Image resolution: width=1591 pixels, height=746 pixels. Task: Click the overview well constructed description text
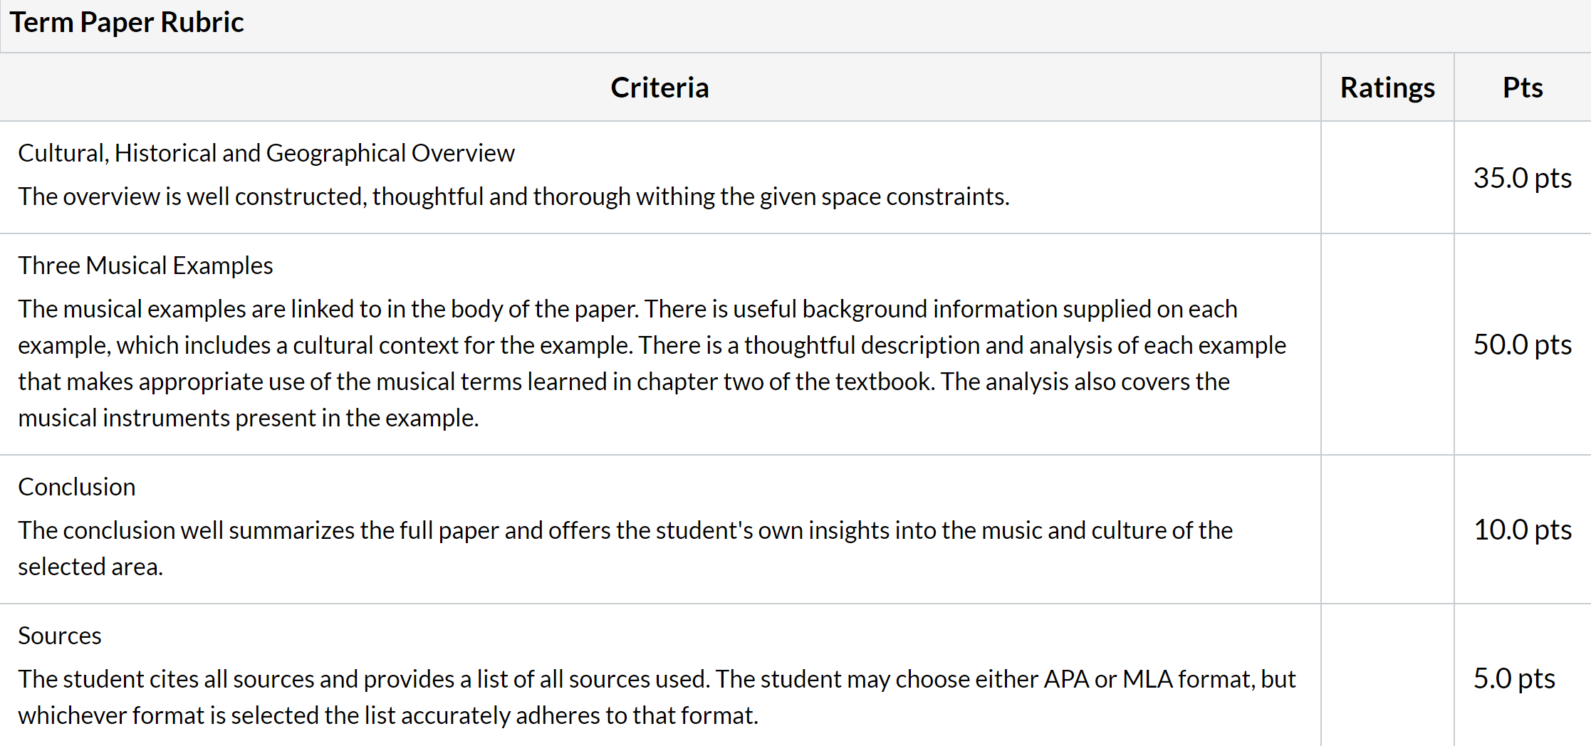(x=513, y=196)
